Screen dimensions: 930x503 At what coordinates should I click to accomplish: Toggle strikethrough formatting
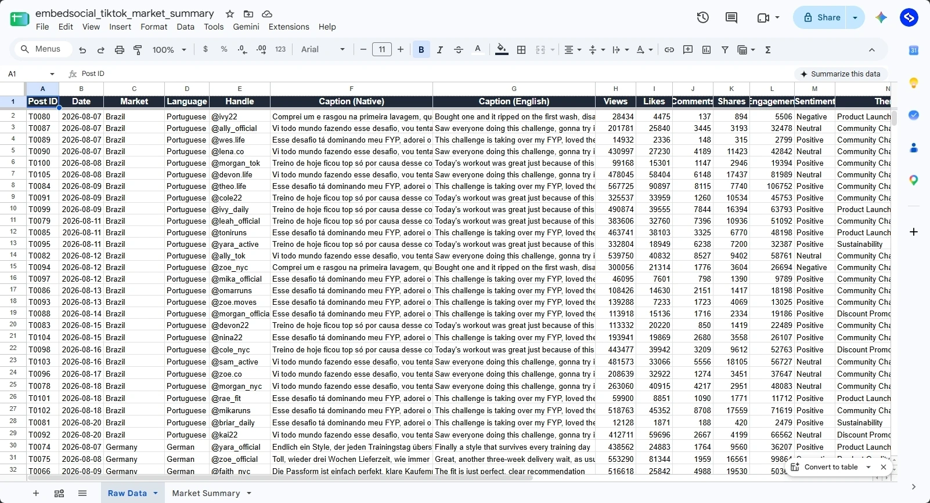459,50
